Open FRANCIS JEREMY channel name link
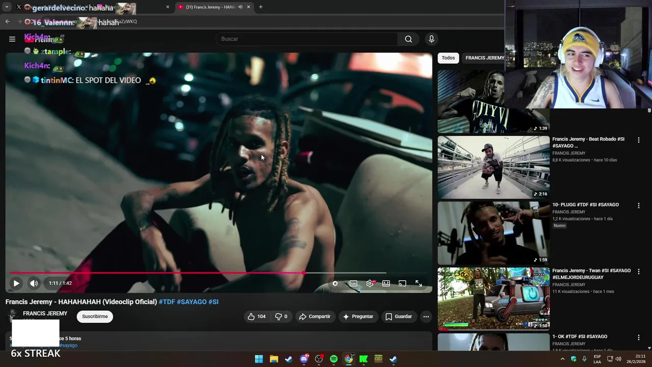This screenshot has height=367, width=652. point(45,313)
